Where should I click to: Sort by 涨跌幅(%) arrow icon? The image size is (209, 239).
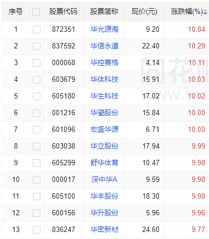coord(205,12)
